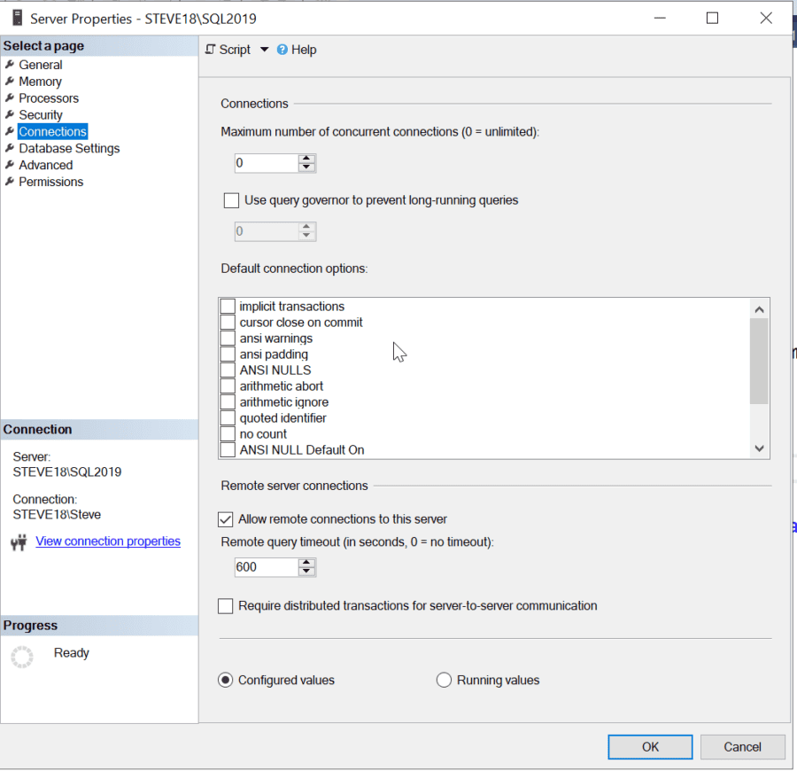Select the Running values radio button
Viewport: 797px width, 771px height.
tap(444, 680)
